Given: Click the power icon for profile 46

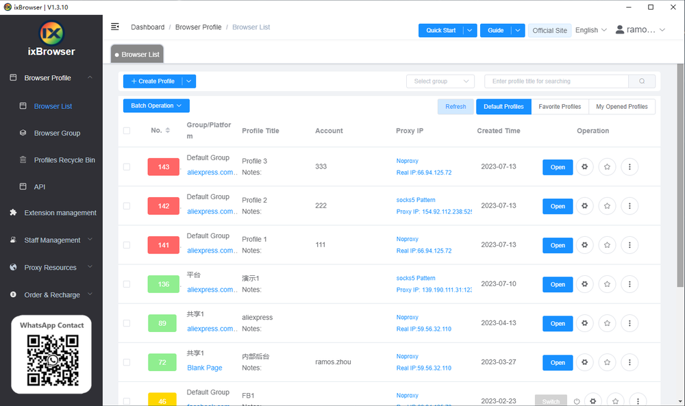Looking at the screenshot, I should tap(577, 401).
